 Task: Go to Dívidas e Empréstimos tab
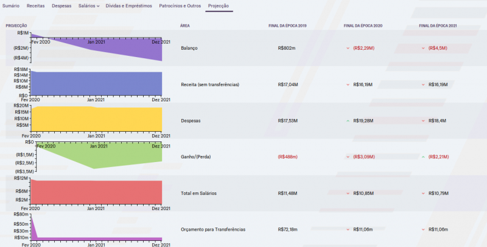(129, 5)
